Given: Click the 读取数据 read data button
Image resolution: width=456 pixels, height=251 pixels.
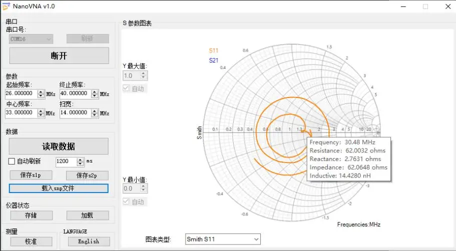Looking at the screenshot, I should tap(59, 146).
